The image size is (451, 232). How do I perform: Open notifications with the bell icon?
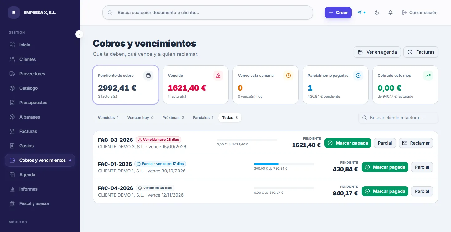coord(391,13)
